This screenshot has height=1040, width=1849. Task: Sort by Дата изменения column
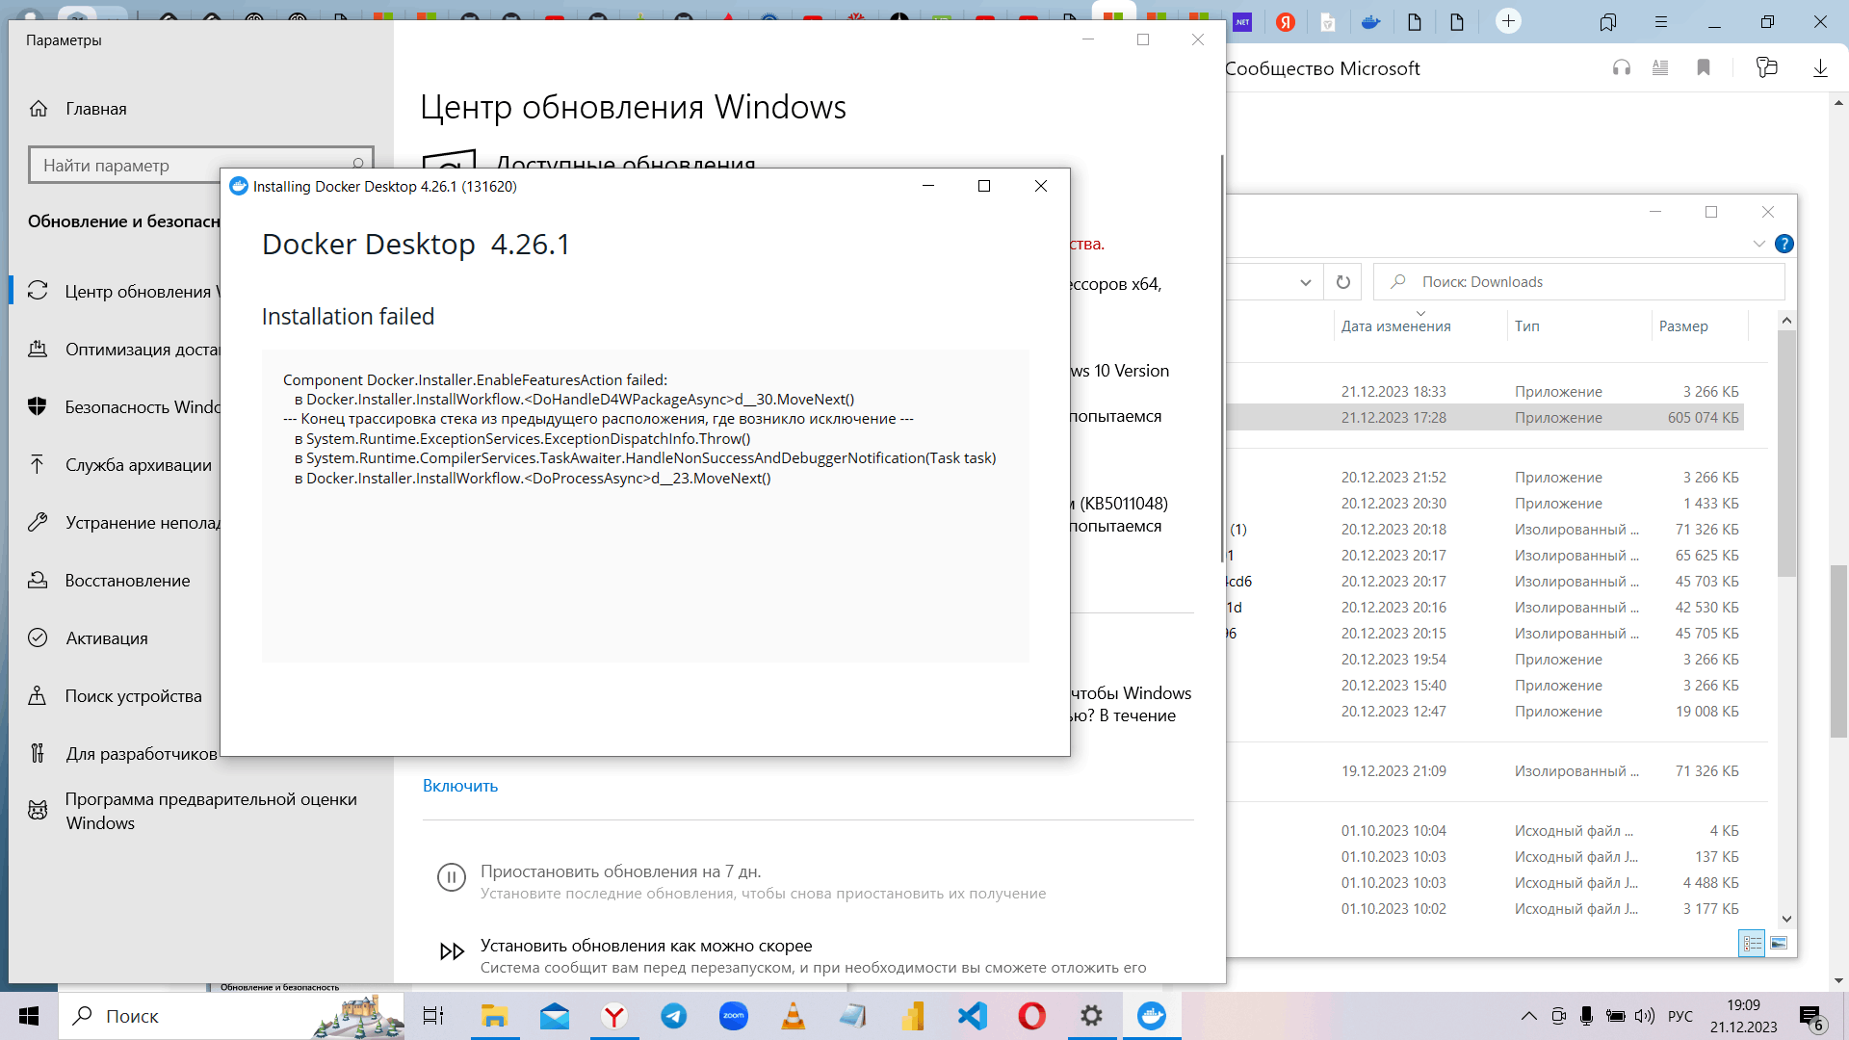pyautogui.click(x=1396, y=326)
